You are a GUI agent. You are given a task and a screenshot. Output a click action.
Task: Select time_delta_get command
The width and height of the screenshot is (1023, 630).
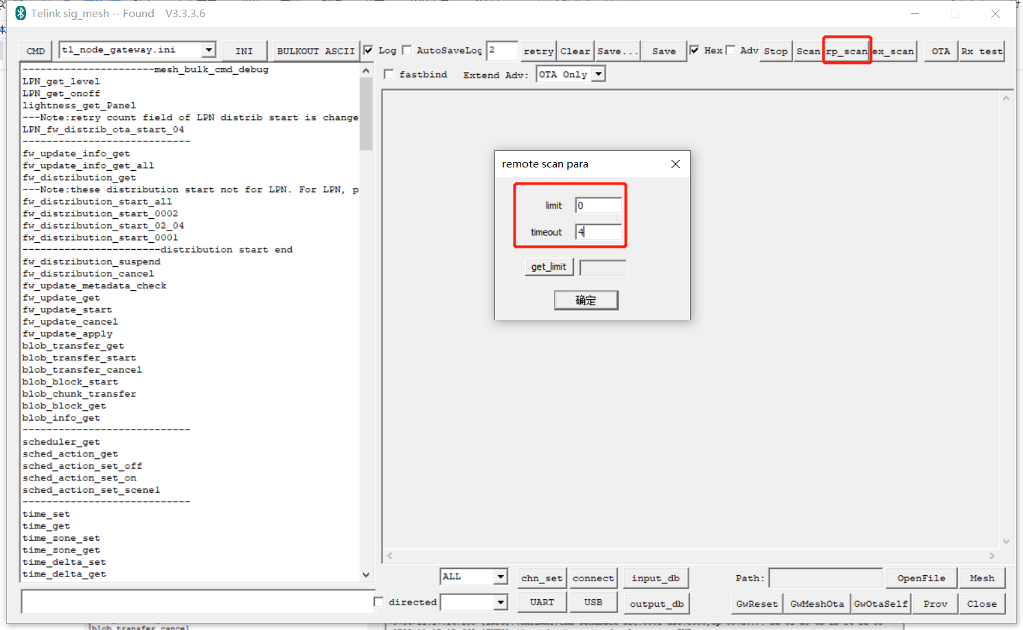pos(65,574)
